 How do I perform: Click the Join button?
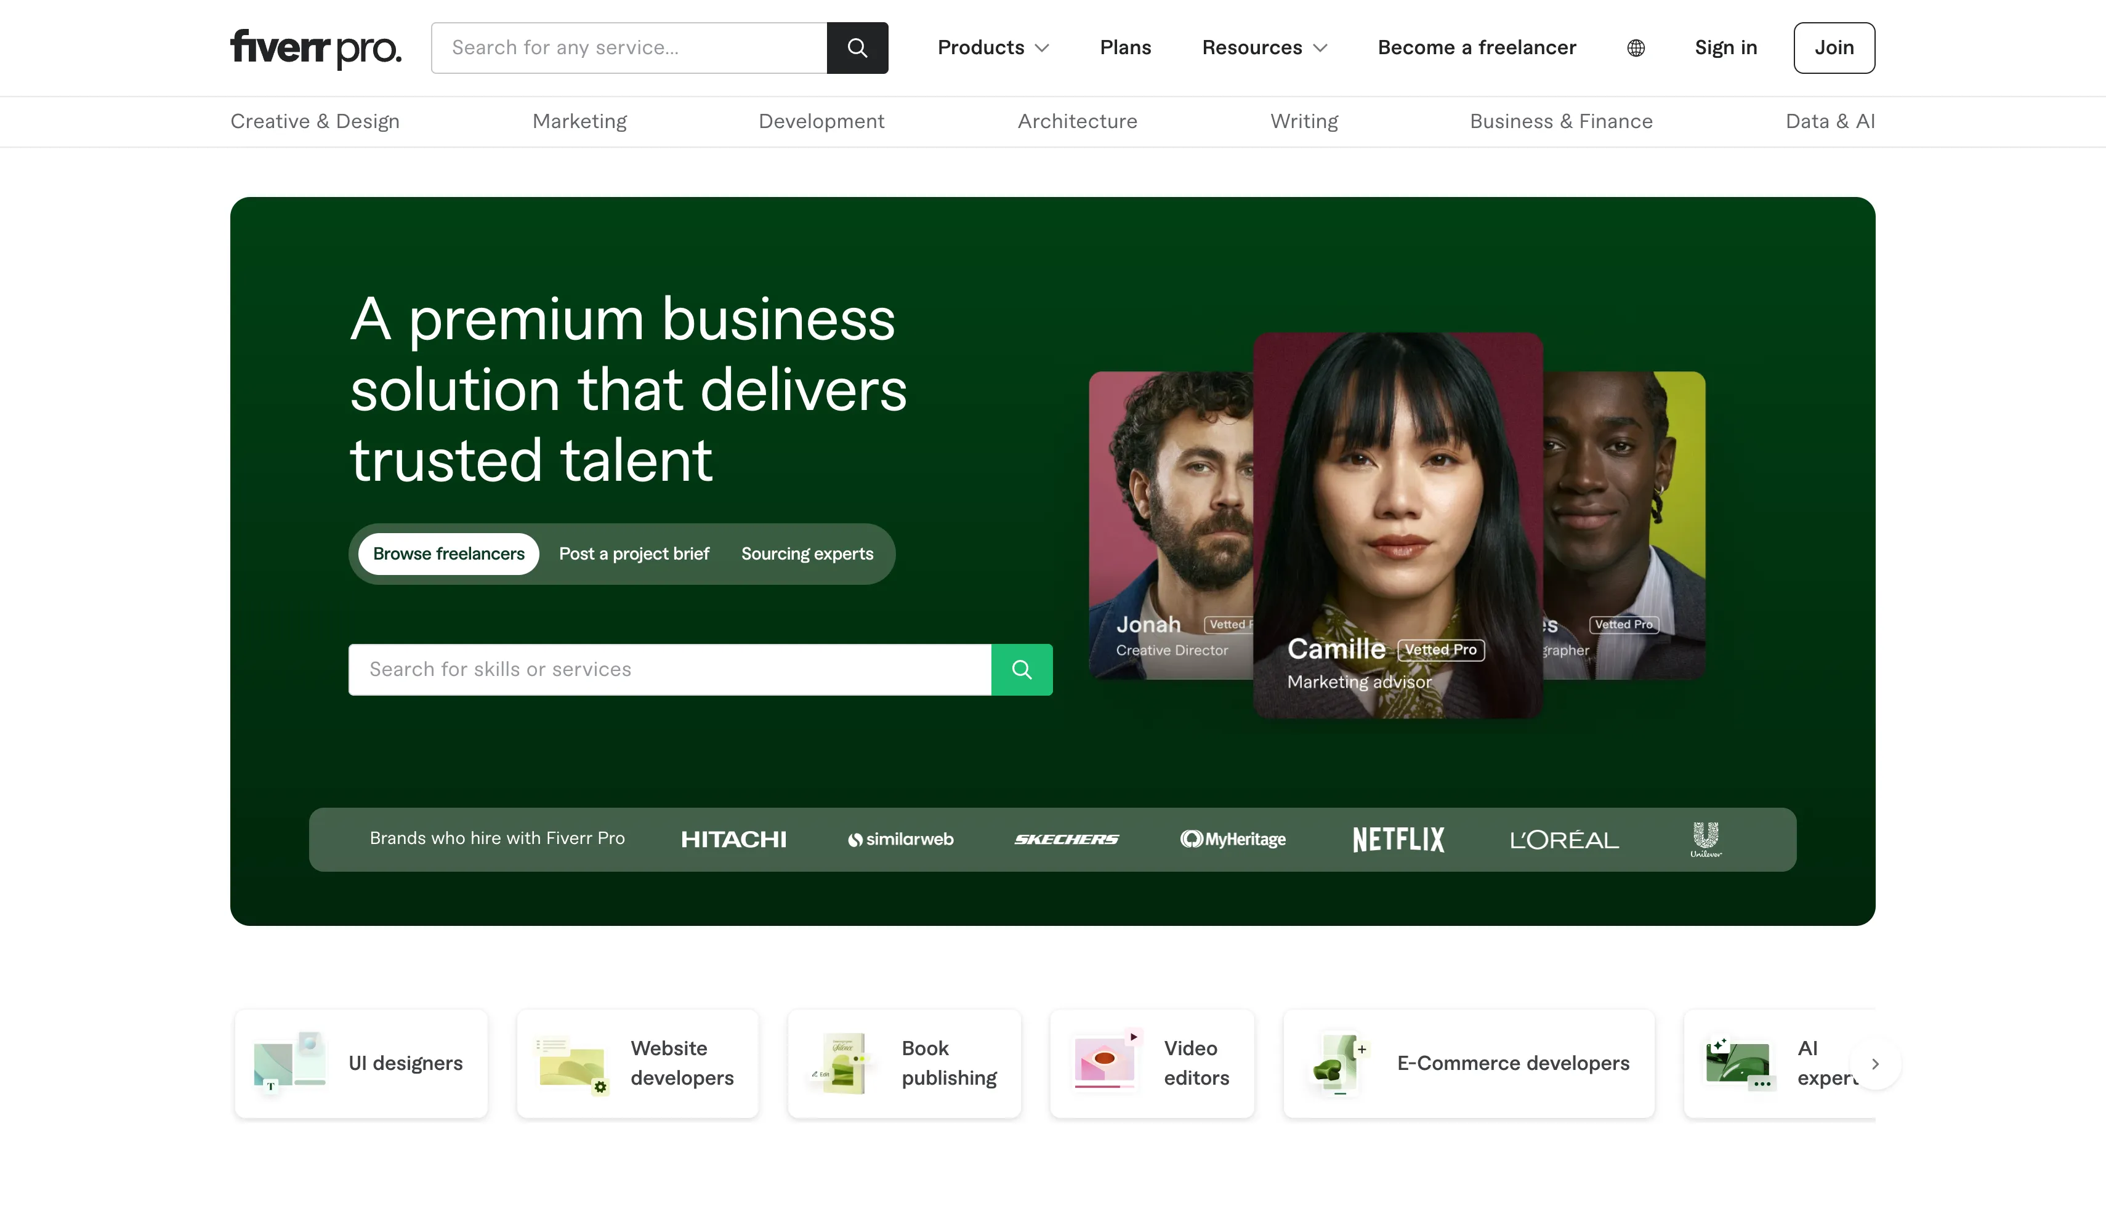coord(1833,47)
